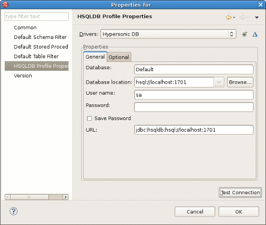Switch to the General tab
Screen dimensions: 266x225
point(95,57)
